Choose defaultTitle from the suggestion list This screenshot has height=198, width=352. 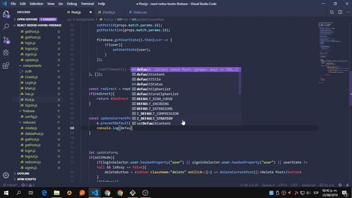(185, 79)
